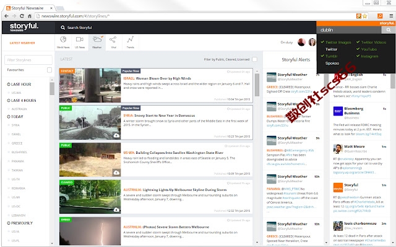Screen dimensions: 396x247
Task: Open the Viral share icon
Action: (x=113, y=40)
